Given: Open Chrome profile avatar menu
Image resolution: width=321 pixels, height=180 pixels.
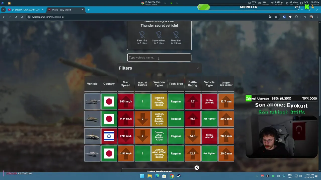Looking at the screenshot, I should click(311, 17).
